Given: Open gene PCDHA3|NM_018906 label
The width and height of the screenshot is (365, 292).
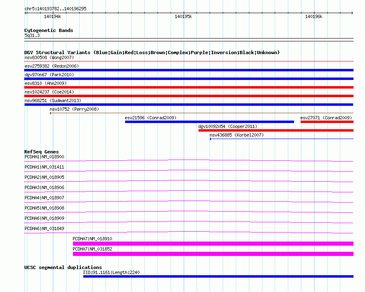Looking at the screenshot, I should 44,187.
